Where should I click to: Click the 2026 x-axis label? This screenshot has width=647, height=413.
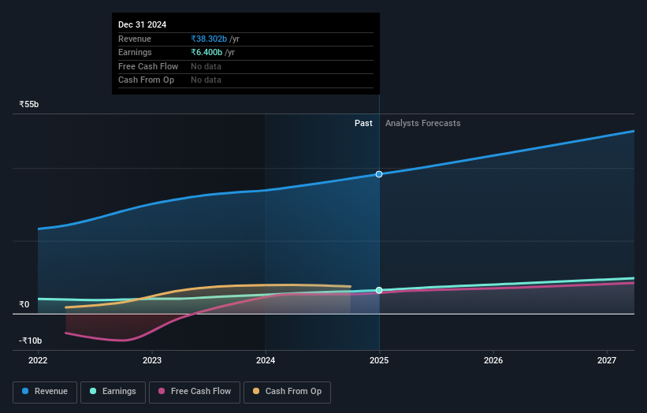point(493,360)
